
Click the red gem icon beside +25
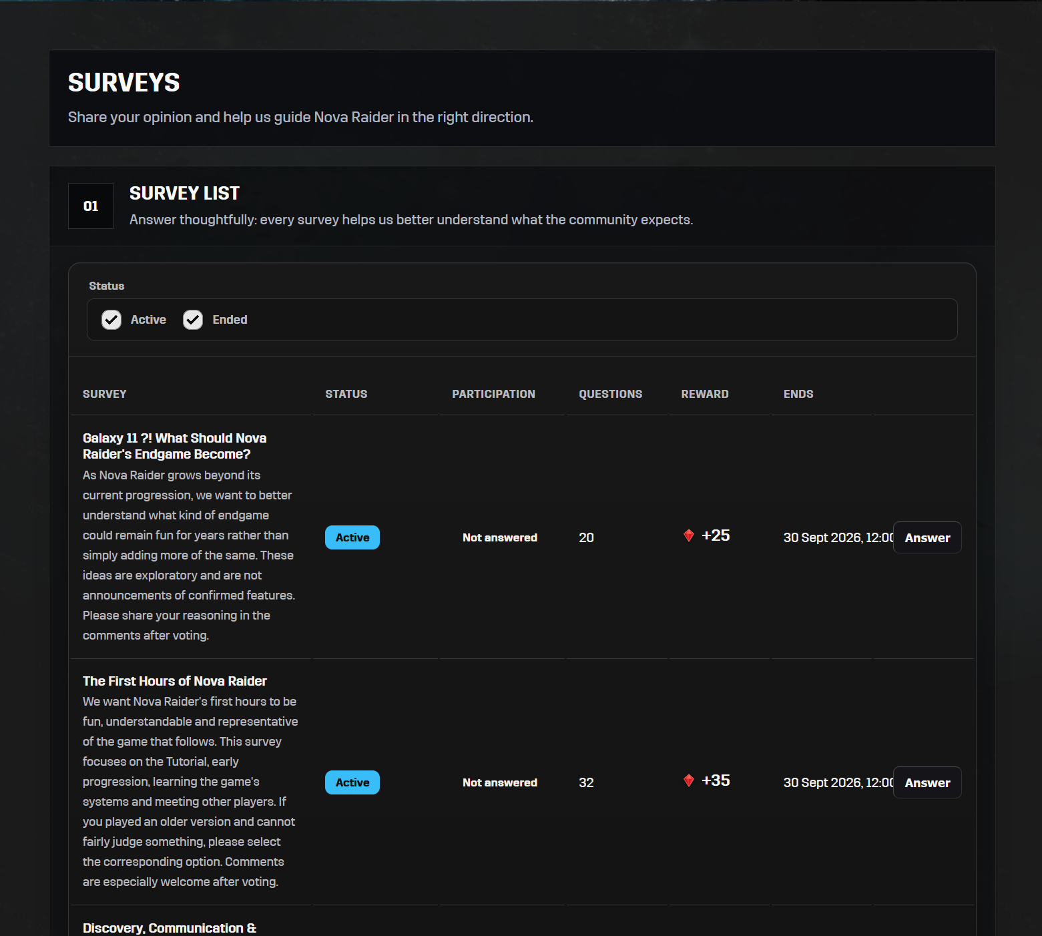pos(689,535)
